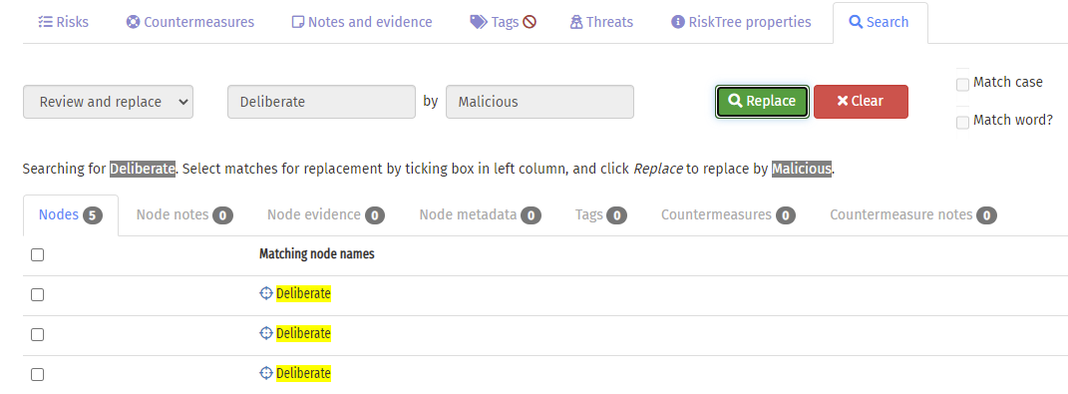The width and height of the screenshot is (1068, 394).
Task: Click the Tags label icon
Action: 479,22
